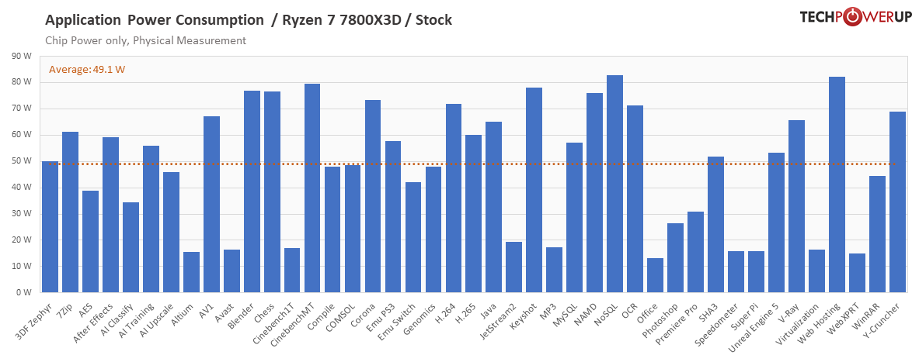Click the COMSOL bar
919x362 pixels.
(x=353, y=229)
